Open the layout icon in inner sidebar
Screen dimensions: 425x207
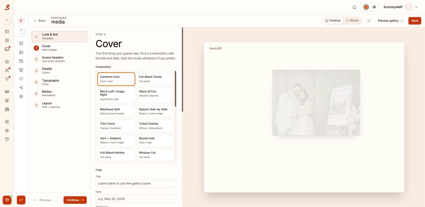click(x=21, y=43)
